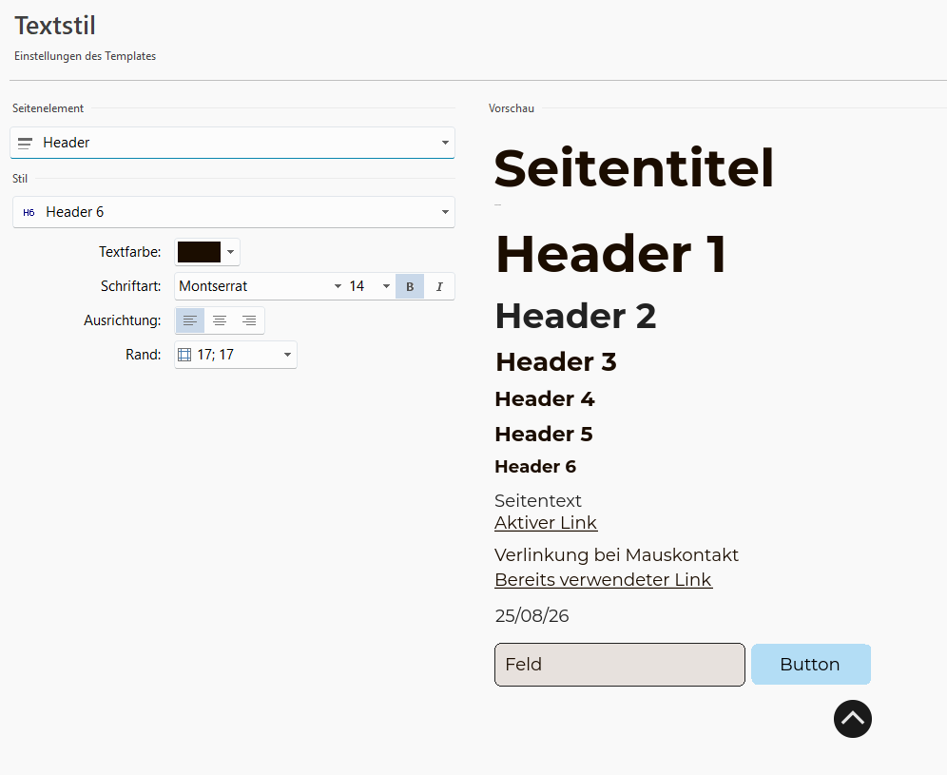This screenshot has height=775, width=947.
Task: Click the Aktiver Link in preview
Action: 546,523
